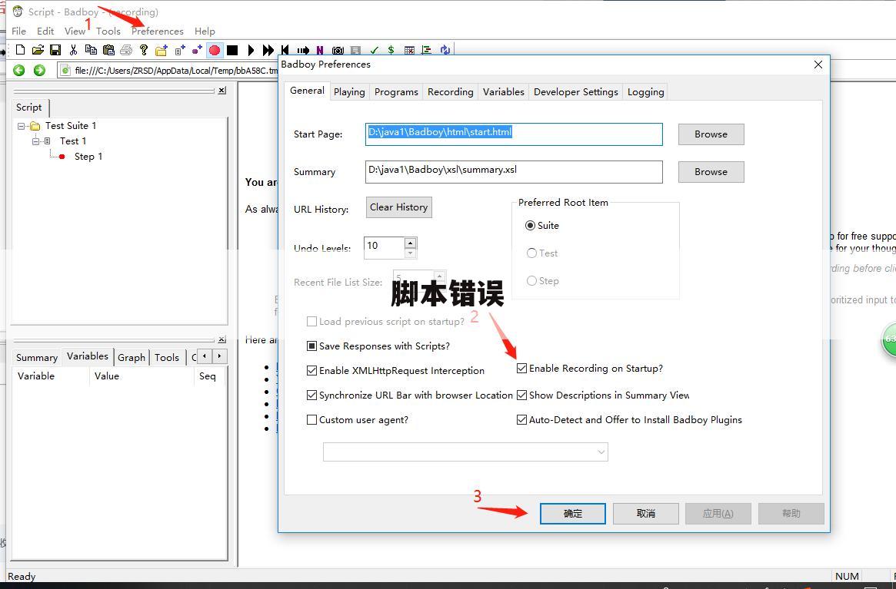Image resolution: width=896 pixels, height=589 pixels.
Task: Add new Step with purple dot icon
Action: pos(197,50)
